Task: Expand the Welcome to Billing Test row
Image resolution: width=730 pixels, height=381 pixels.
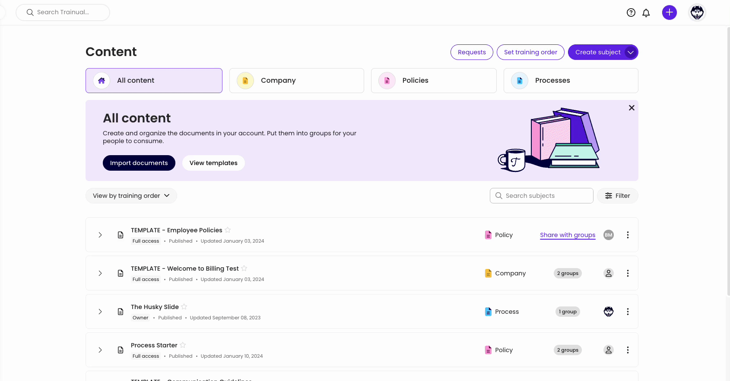Action: click(x=100, y=273)
